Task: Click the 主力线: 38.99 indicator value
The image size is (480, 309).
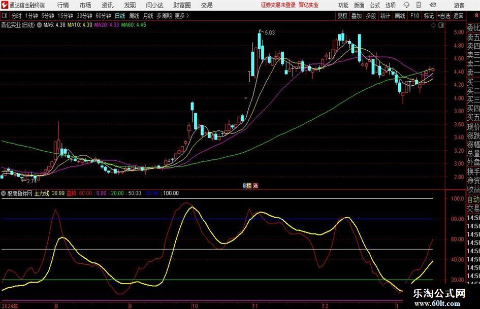Action: [x=49, y=193]
